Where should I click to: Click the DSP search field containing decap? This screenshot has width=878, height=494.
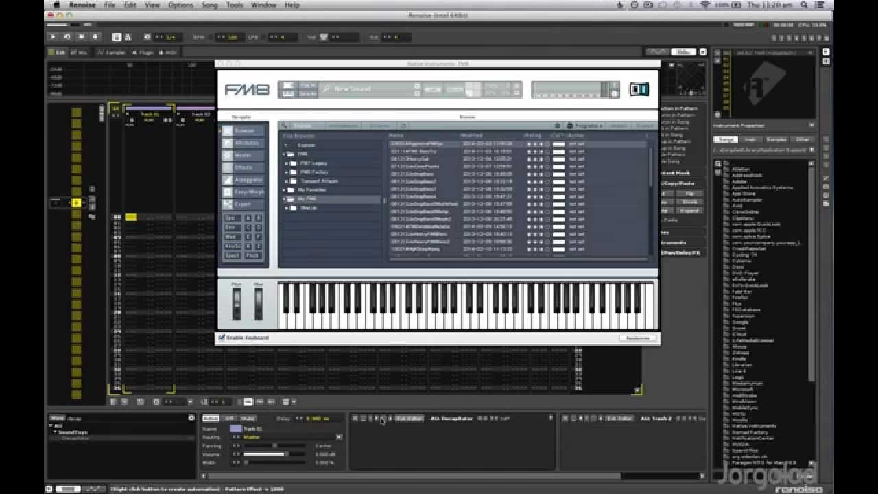127,418
